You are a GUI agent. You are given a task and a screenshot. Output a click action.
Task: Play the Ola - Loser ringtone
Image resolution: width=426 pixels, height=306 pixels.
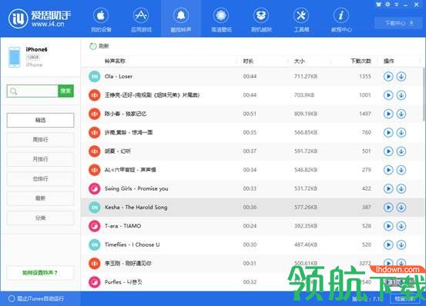(388, 76)
